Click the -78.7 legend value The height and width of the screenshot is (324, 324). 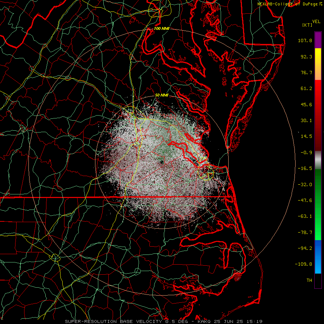coord(305,233)
